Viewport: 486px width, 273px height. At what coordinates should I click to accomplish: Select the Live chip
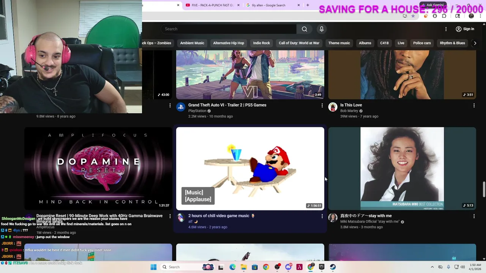tap(401, 43)
